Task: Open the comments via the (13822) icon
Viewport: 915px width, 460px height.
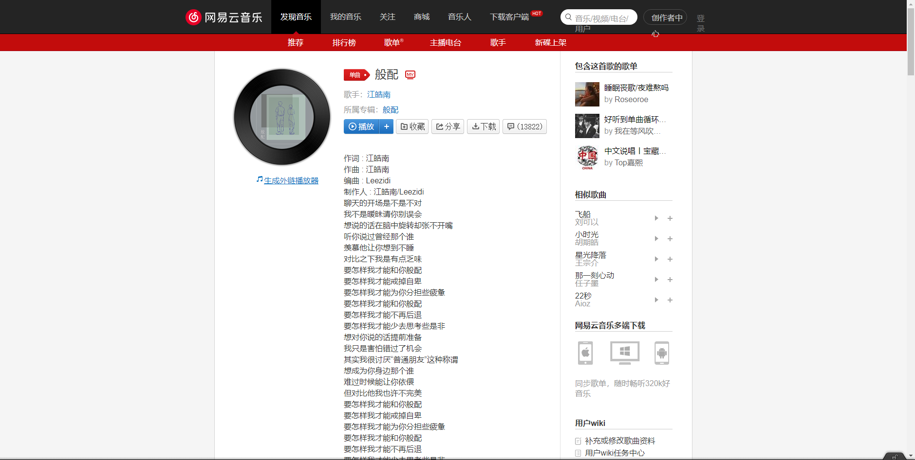Action: click(524, 126)
